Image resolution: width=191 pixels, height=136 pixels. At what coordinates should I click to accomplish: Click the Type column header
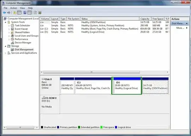click(63, 19)
